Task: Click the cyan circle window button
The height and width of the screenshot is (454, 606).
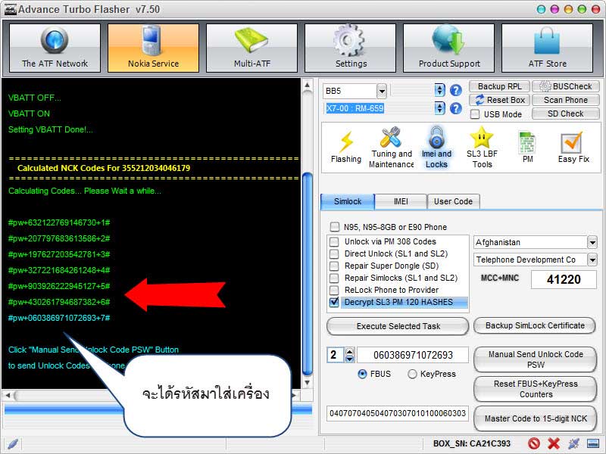Action: 542,10
